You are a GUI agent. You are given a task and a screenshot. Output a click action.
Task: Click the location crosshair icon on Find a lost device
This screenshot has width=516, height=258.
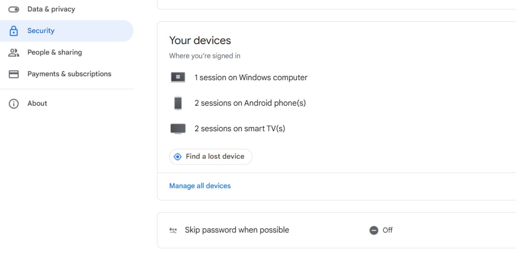point(177,157)
